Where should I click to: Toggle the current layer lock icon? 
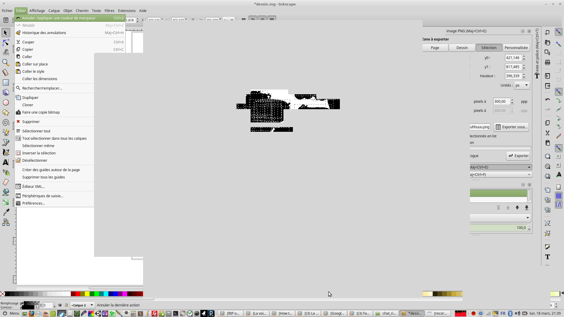pyautogui.click(x=66, y=305)
